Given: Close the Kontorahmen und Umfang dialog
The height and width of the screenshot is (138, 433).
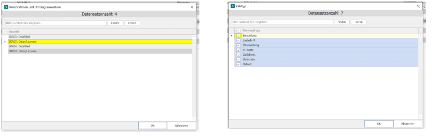Looking at the screenshot, I should click(x=192, y=7).
